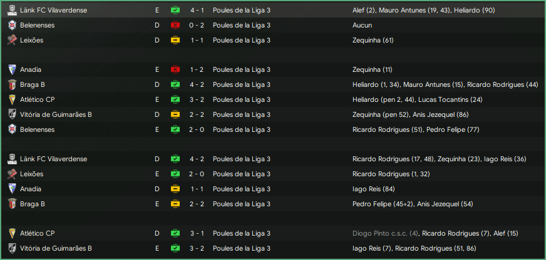Screen dimensions: 546x260
Task: Click the yellow draw icon beside Braga B 2-2
Action: 175,204
